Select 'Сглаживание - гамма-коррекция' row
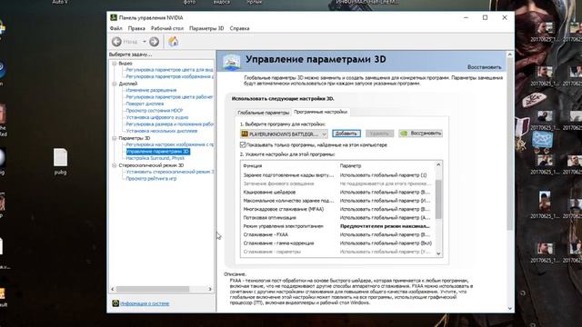Image resolution: width=582 pixels, height=327 pixels. point(337,243)
